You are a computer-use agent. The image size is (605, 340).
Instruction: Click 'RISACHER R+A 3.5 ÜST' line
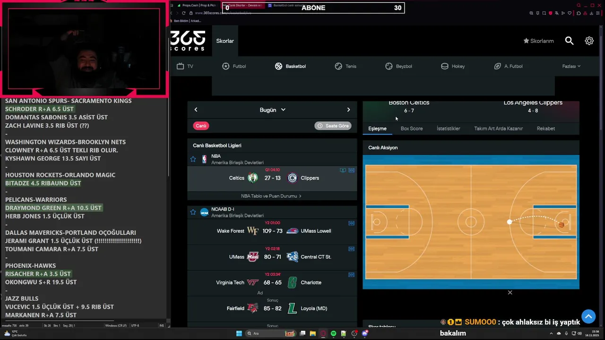(x=38, y=274)
